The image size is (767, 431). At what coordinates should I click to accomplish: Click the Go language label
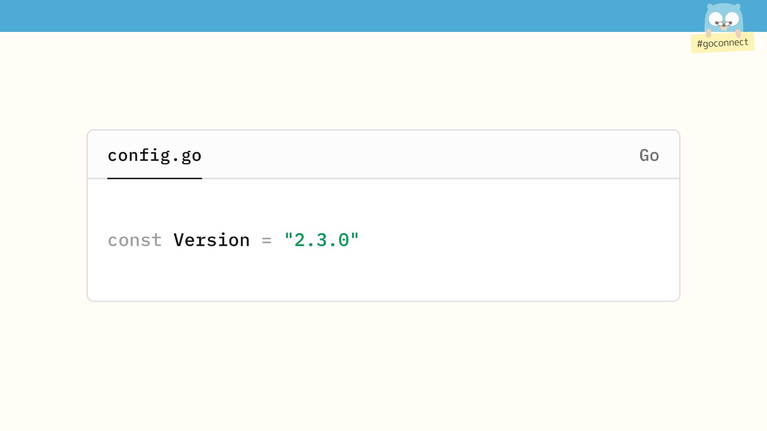(x=649, y=155)
